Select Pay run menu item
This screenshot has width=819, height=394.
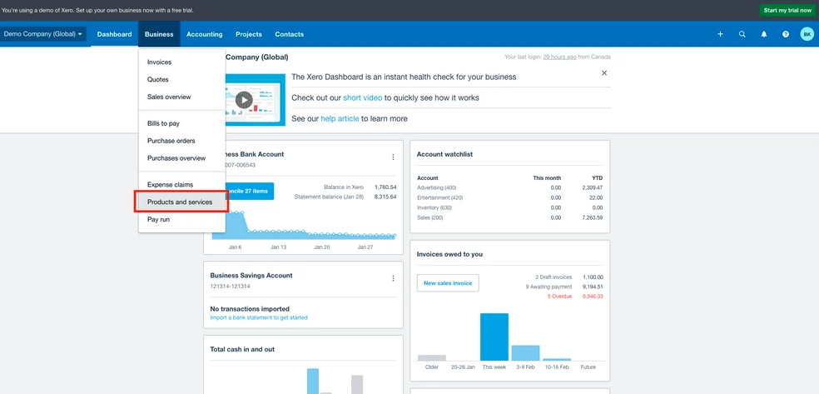click(181, 219)
